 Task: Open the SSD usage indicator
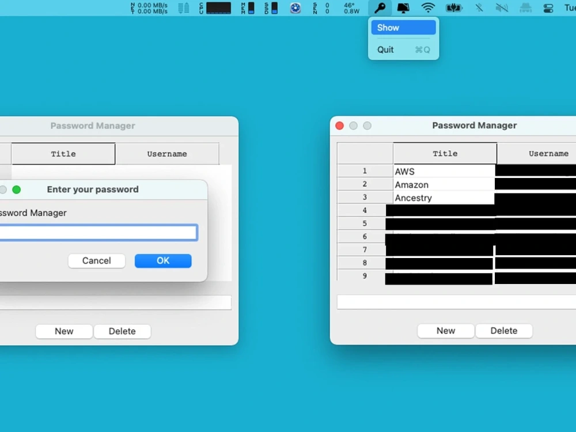(x=271, y=8)
